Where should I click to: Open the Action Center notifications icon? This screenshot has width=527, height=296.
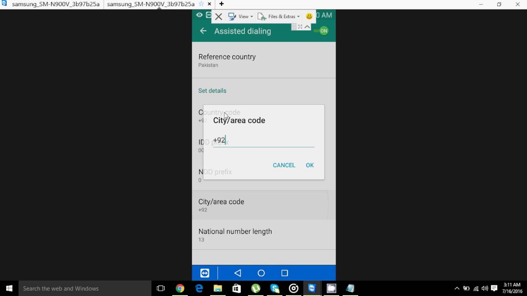(x=494, y=288)
